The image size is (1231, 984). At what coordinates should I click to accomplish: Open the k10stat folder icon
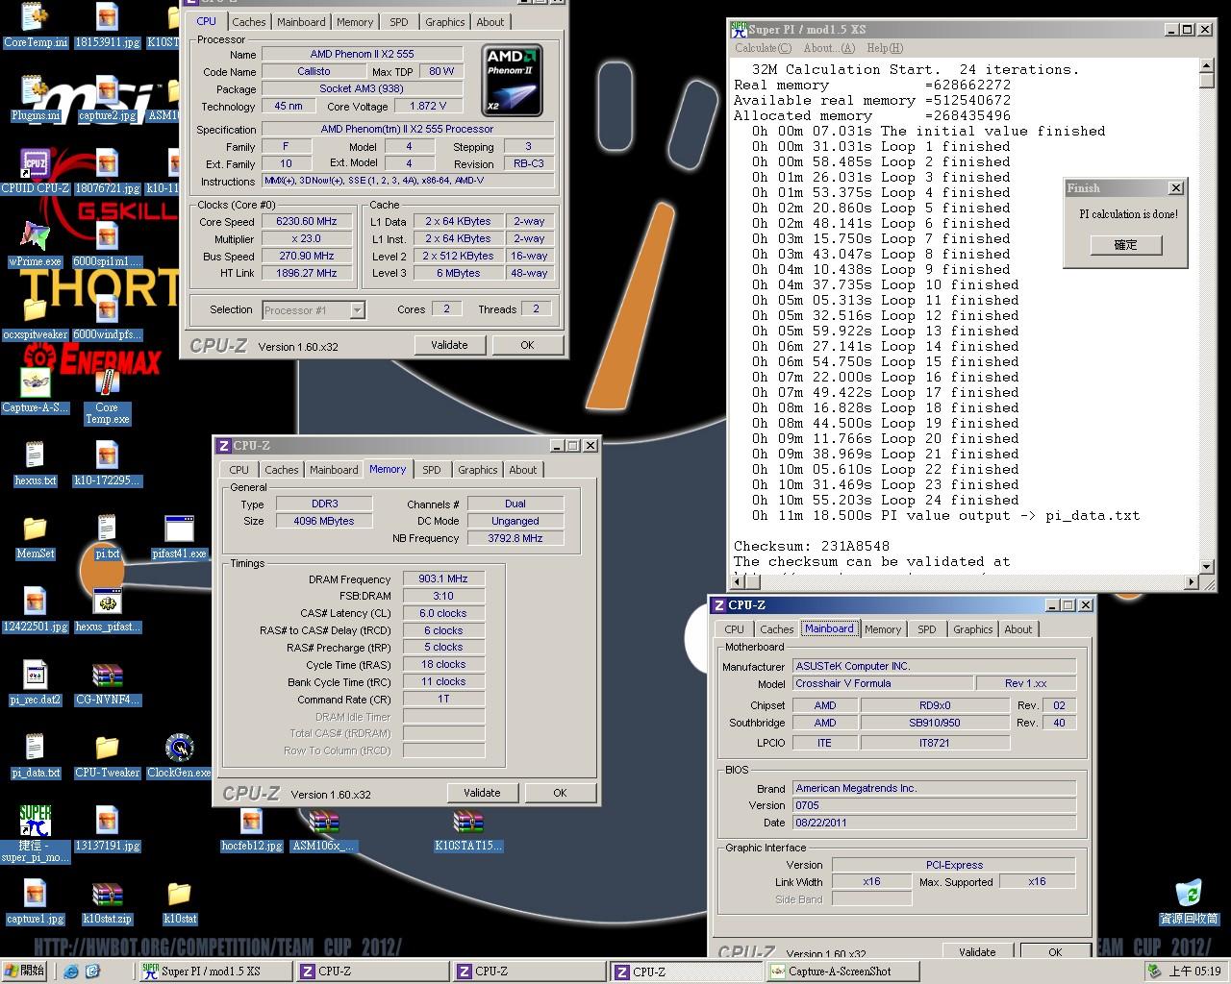179,901
